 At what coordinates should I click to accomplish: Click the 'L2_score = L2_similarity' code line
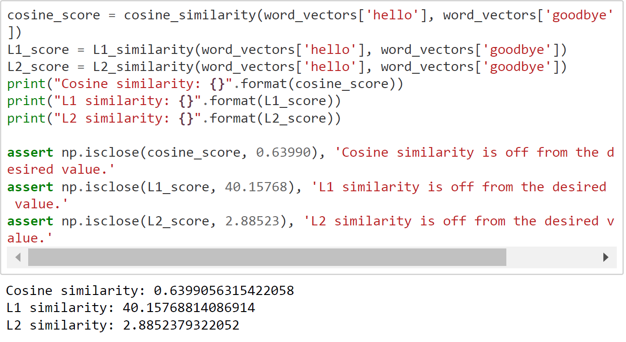click(287, 67)
